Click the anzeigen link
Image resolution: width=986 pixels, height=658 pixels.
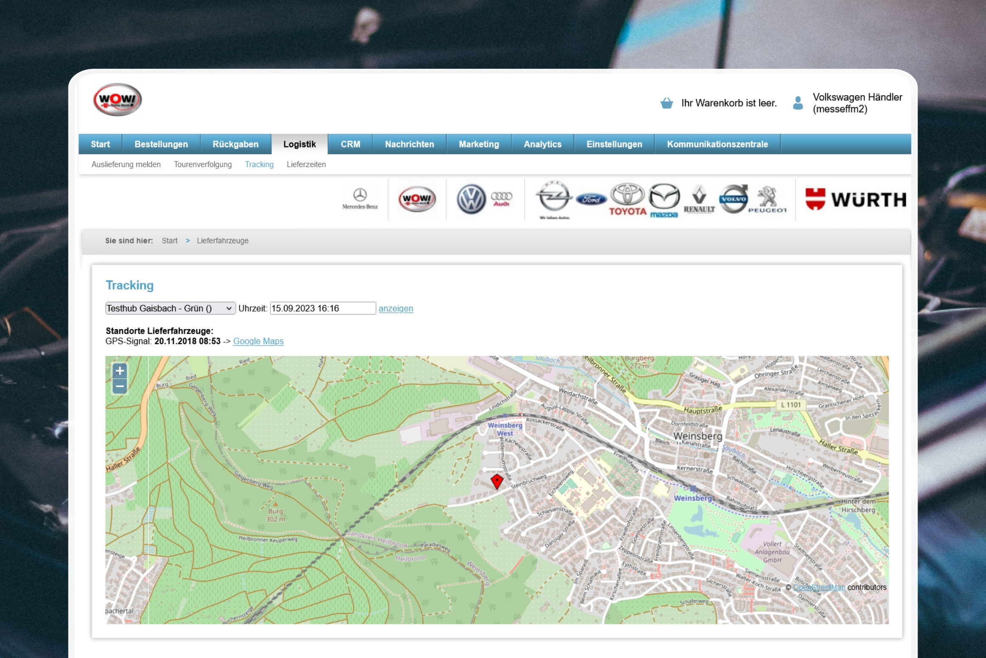tap(396, 309)
